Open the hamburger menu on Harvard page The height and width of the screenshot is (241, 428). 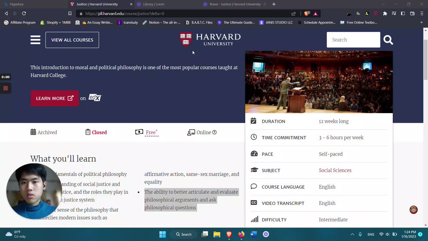[x=35, y=40]
